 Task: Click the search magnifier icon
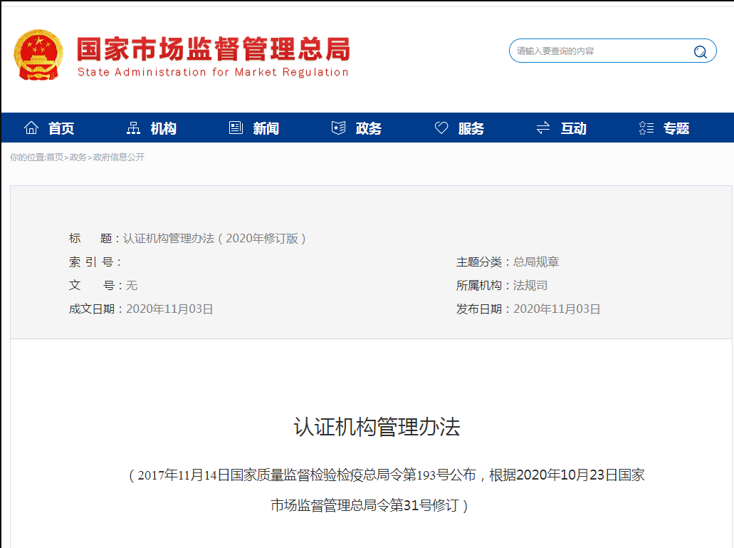coord(701,51)
